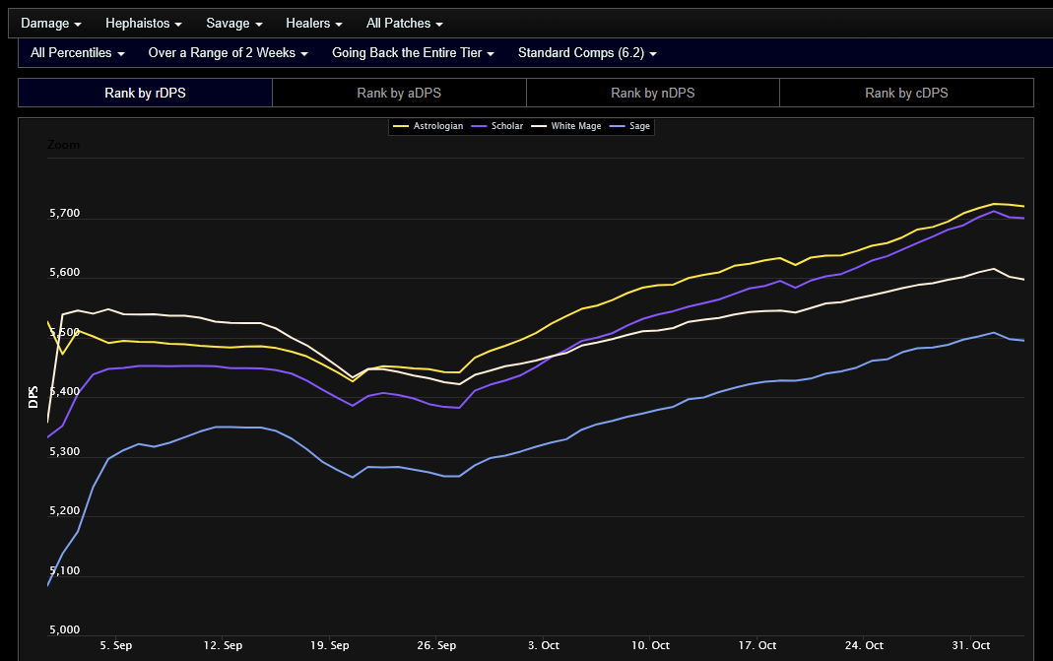Click the Zoom label on the chart
Screen dimensions: 1053x661
tap(64, 145)
